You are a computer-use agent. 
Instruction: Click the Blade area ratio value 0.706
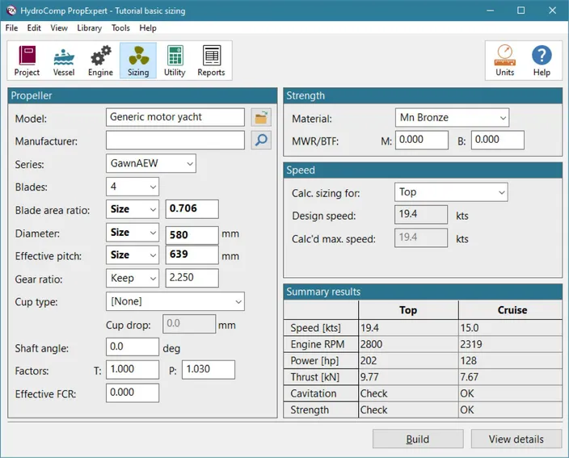click(x=192, y=209)
